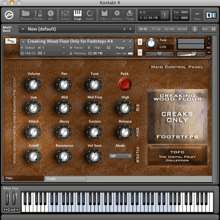Open the Files dropdown menu
220x220 pixels.
point(105,15)
